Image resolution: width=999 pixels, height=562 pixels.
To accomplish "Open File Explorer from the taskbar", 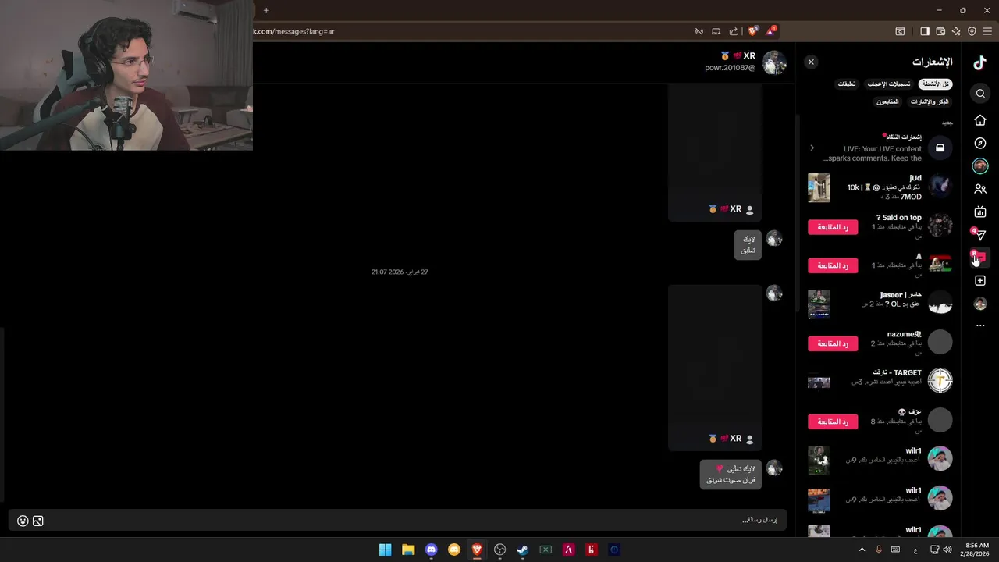I will click(x=408, y=550).
